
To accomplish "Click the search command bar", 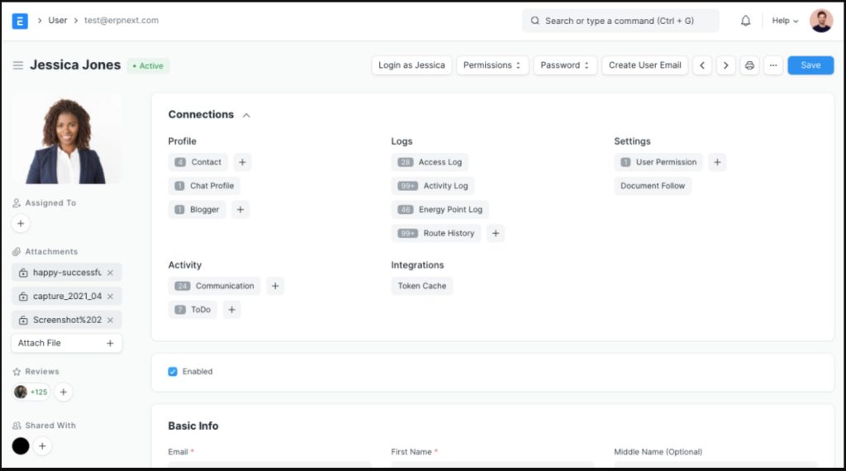I will point(620,21).
